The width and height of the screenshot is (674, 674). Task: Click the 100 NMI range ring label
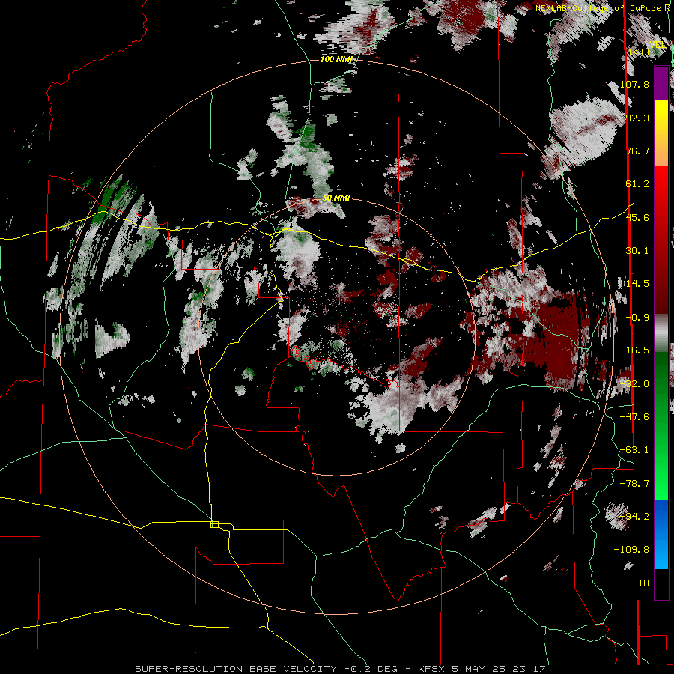point(336,59)
